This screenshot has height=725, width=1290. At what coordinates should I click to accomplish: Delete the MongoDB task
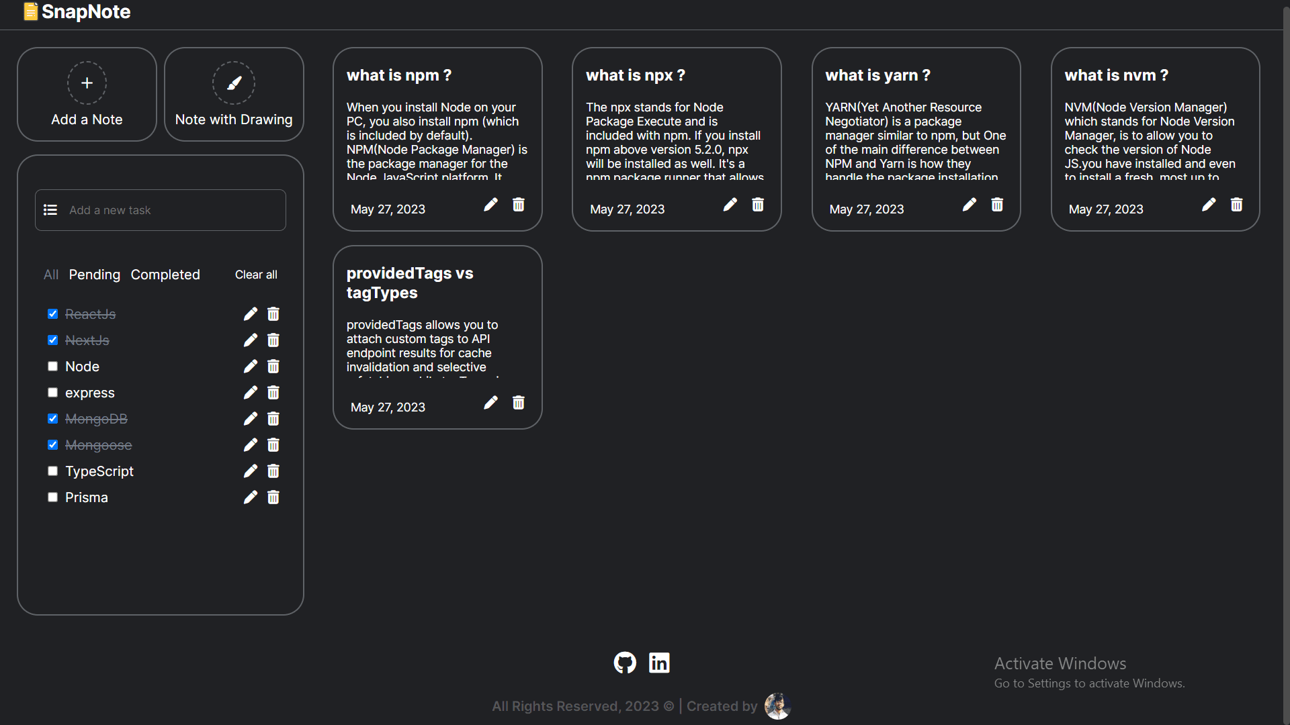[x=273, y=419]
